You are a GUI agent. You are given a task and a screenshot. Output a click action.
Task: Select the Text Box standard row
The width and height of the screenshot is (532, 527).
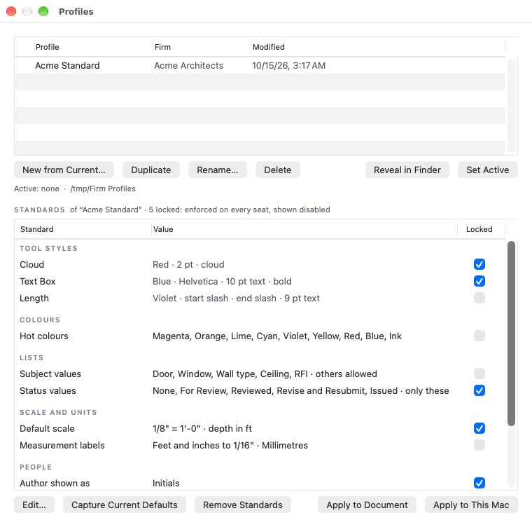pyautogui.click(x=260, y=281)
